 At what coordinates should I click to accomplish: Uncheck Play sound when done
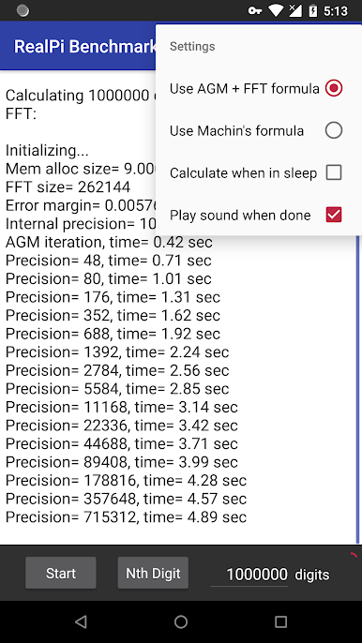pyautogui.click(x=333, y=215)
